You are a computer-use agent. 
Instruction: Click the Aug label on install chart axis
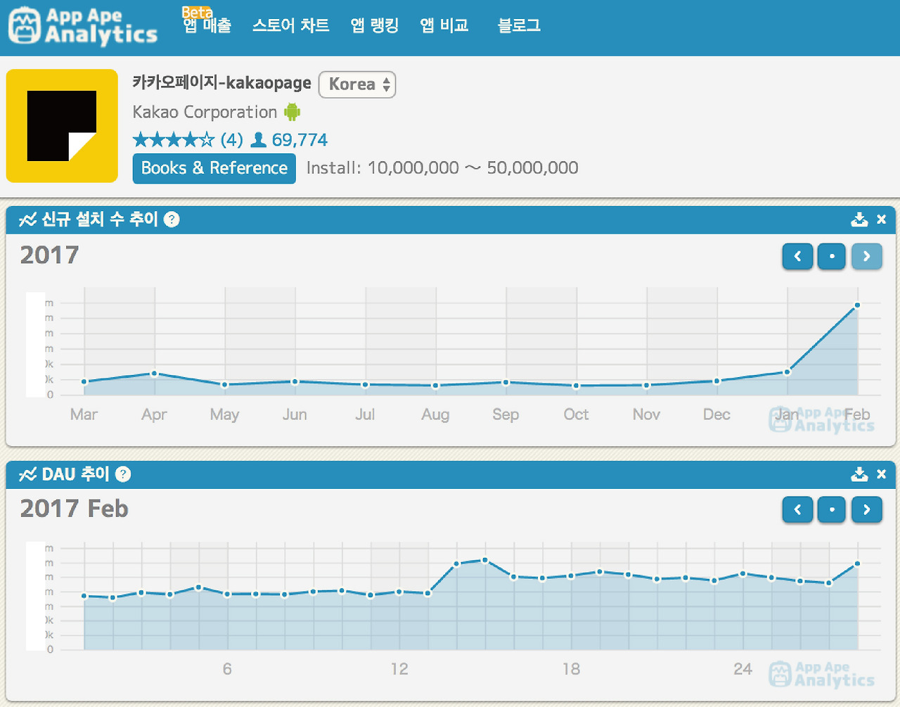click(x=435, y=414)
